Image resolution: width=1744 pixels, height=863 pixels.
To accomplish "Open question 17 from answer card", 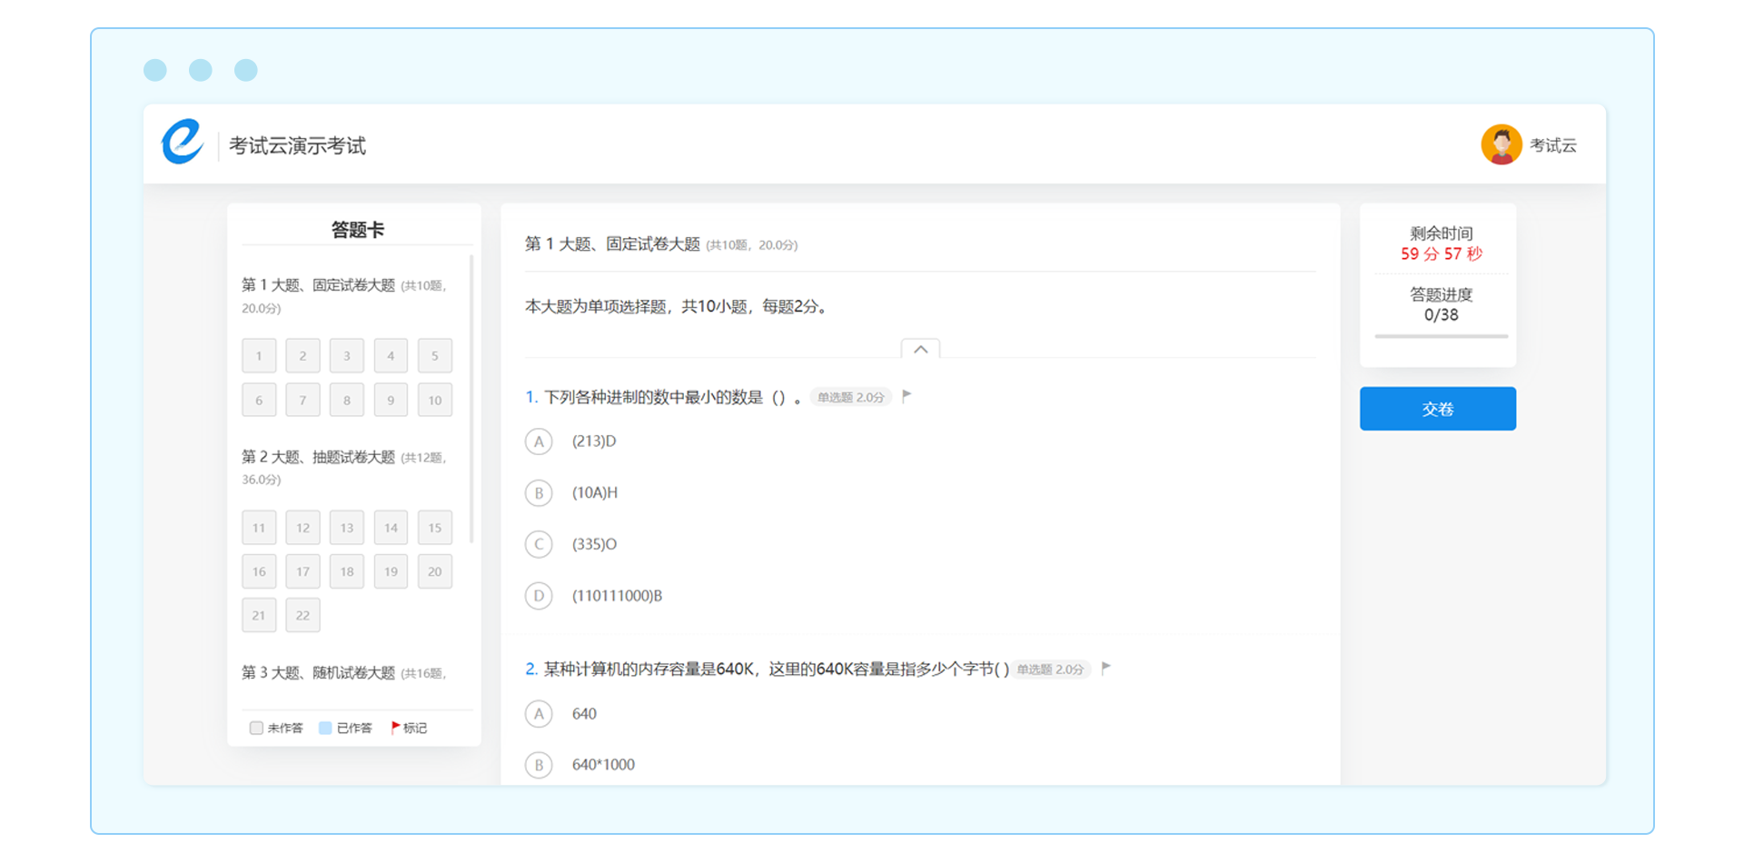I will point(302,571).
